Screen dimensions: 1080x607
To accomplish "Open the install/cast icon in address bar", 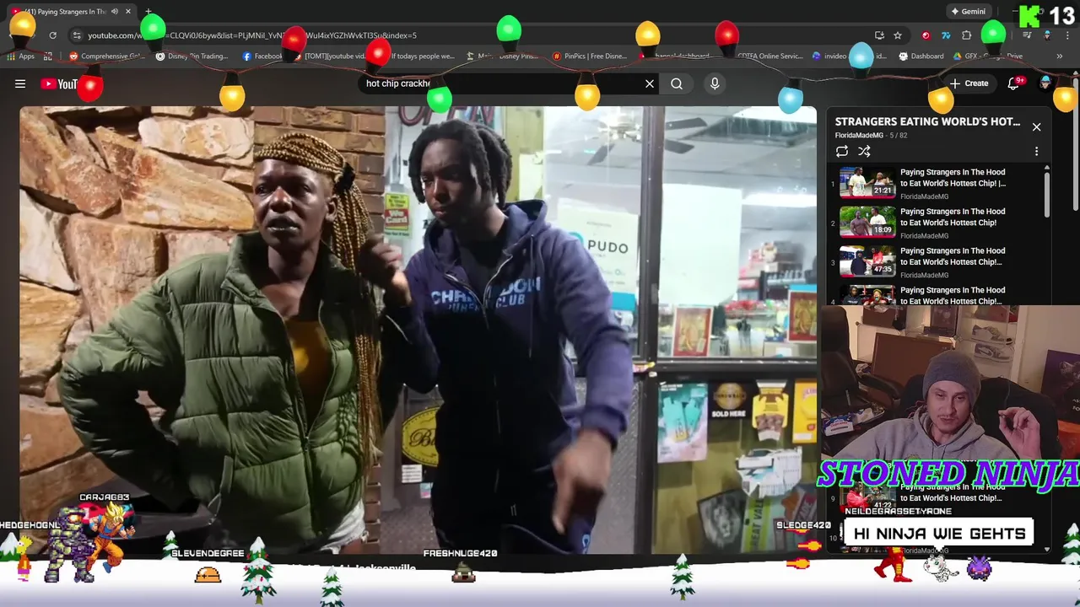I will click(879, 35).
